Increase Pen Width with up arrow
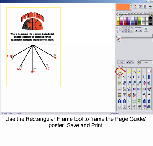Screen dimensions: 153x146 141,31
